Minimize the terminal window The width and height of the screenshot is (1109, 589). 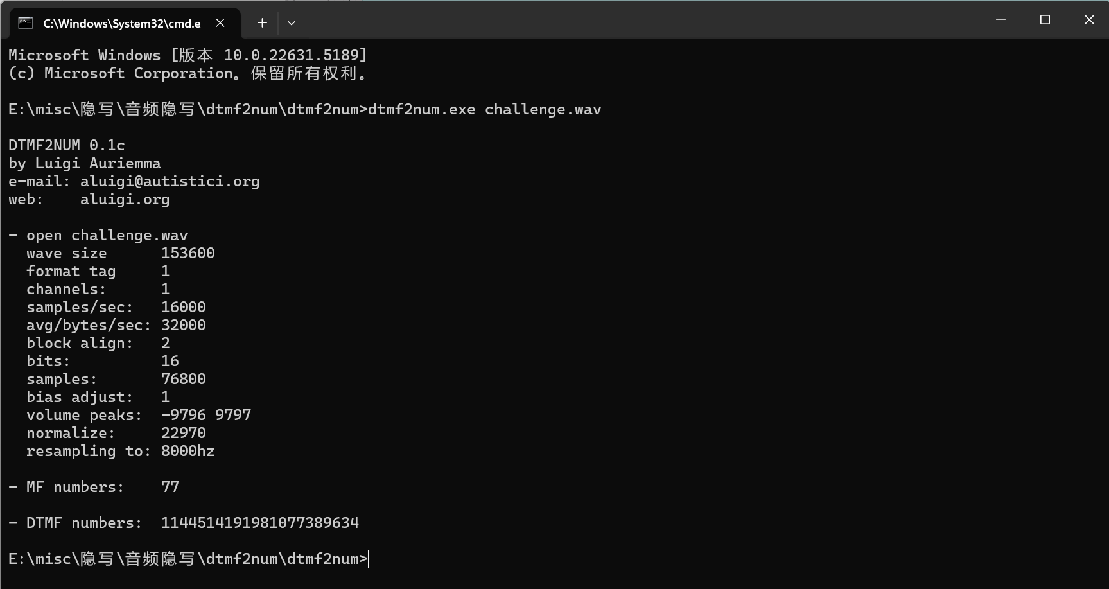click(1000, 20)
